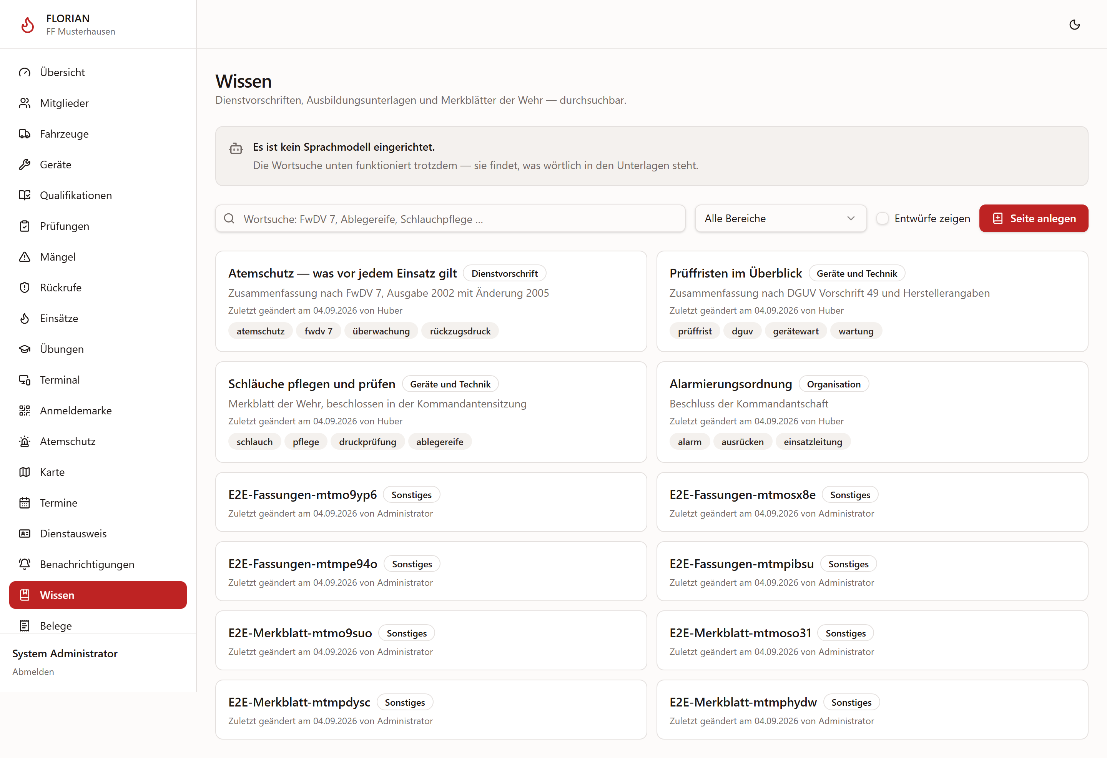Open Benachrichtigungen from sidebar

point(98,564)
